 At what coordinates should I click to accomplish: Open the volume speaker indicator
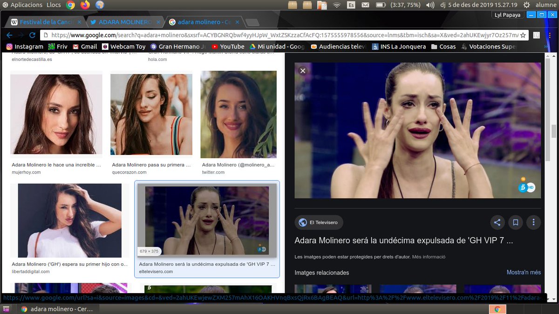(430, 5)
